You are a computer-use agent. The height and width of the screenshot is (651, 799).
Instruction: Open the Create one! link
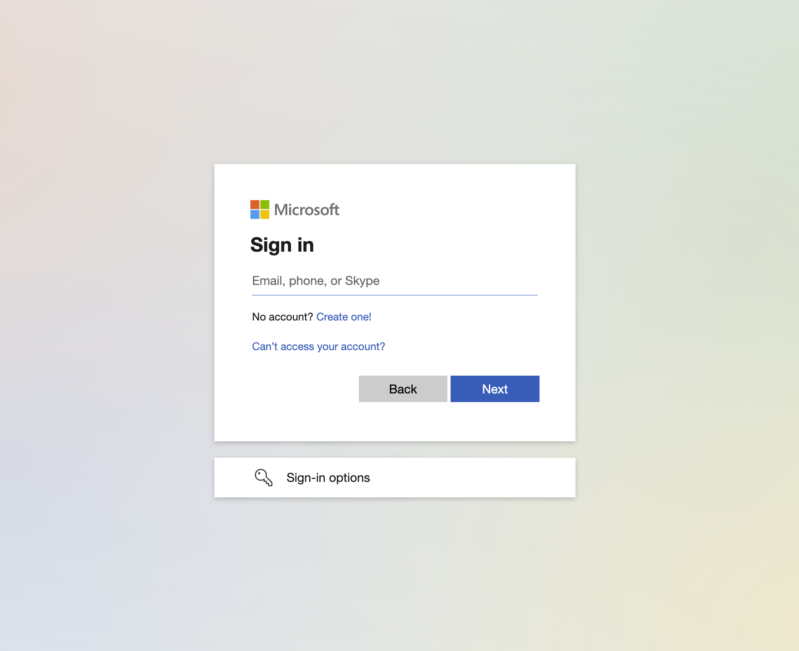pyautogui.click(x=344, y=317)
